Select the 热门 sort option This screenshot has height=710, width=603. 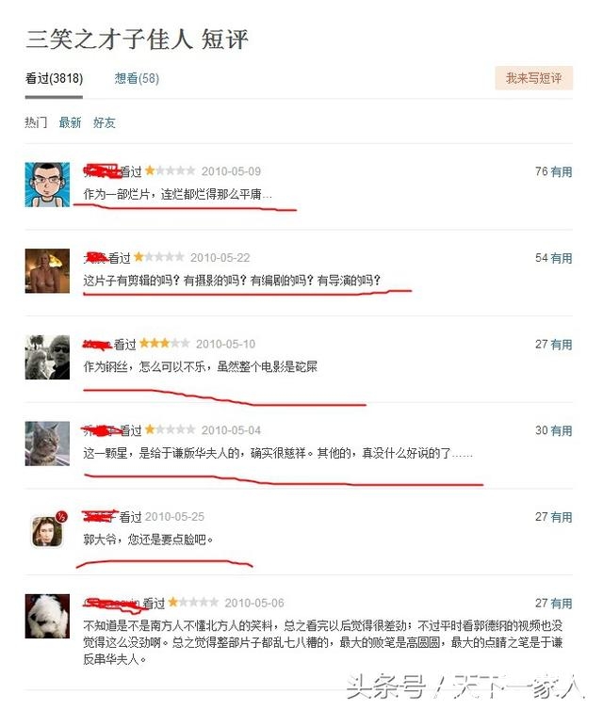click(36, 122)
